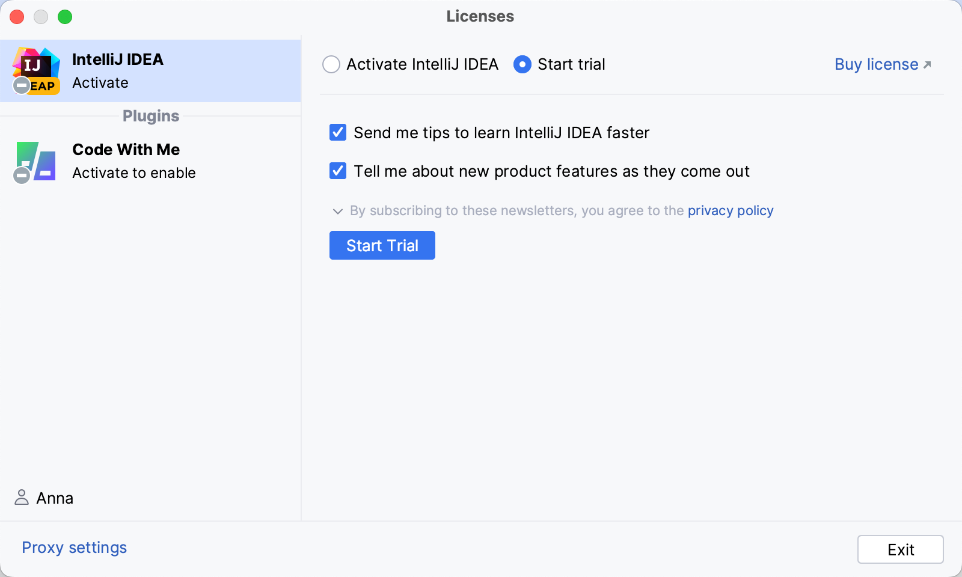This screenshot has width=962, height=577.
Task: Click the IntelliJ IDEA EAP product icon
Action: tap(36, 71)
